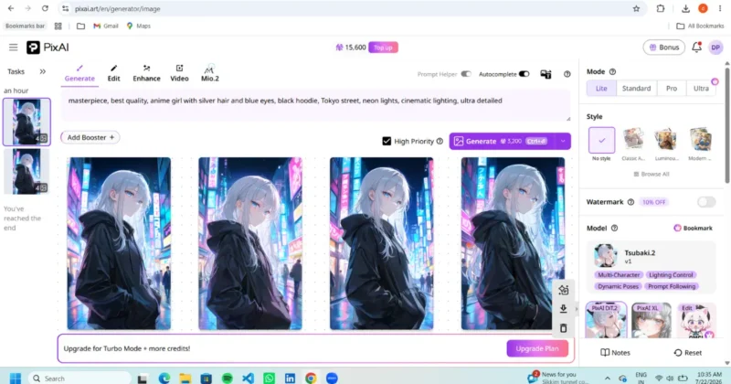The width and height of the screenshot is (731, 384).
Task: Click the image reference icon on fourth result
Action: click(x=563, y=290)
